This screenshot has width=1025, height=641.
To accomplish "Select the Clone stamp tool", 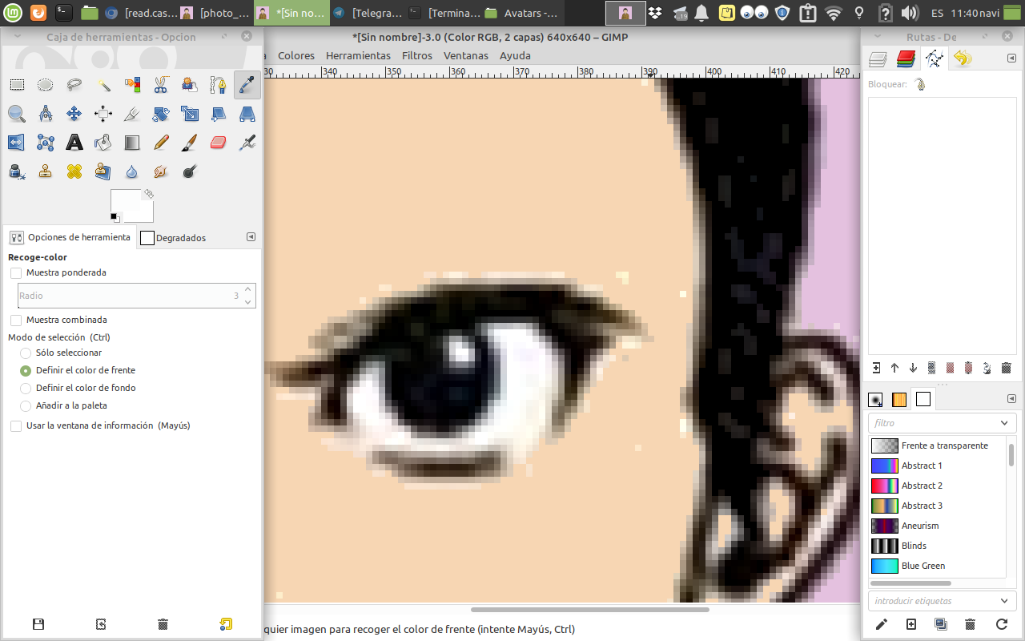I will 46,171.
